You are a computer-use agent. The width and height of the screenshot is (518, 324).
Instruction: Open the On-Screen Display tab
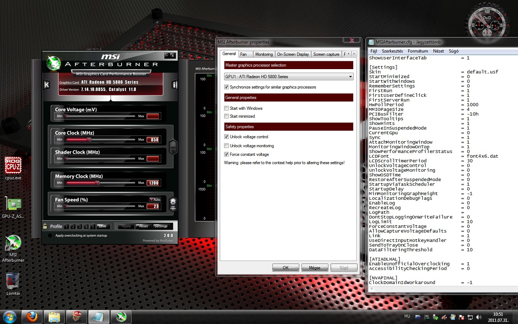293,54
